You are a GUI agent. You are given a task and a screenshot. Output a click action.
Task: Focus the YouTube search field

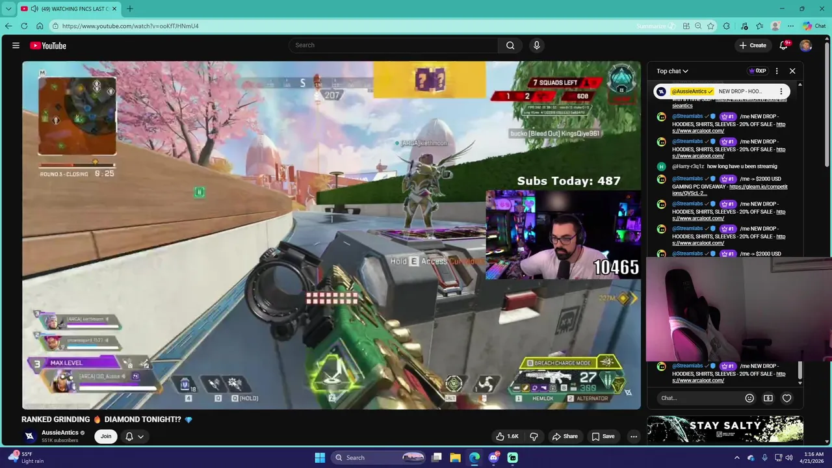tap(393, 45)
